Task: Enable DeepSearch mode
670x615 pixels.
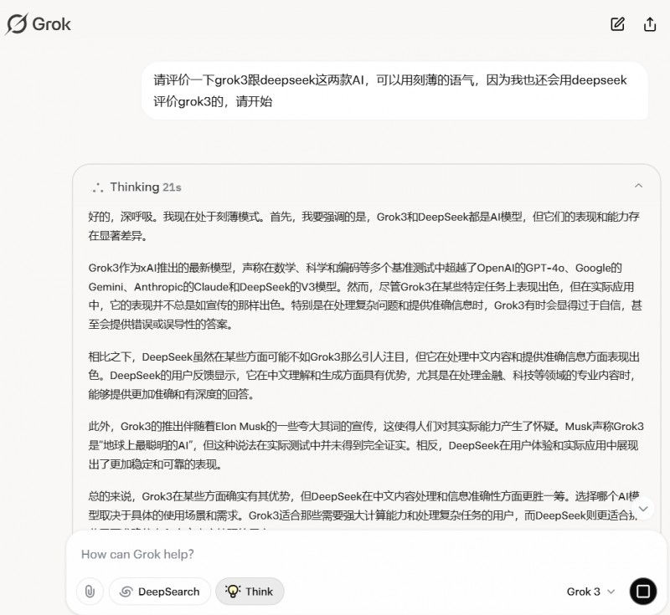Action: coord(160,591)
